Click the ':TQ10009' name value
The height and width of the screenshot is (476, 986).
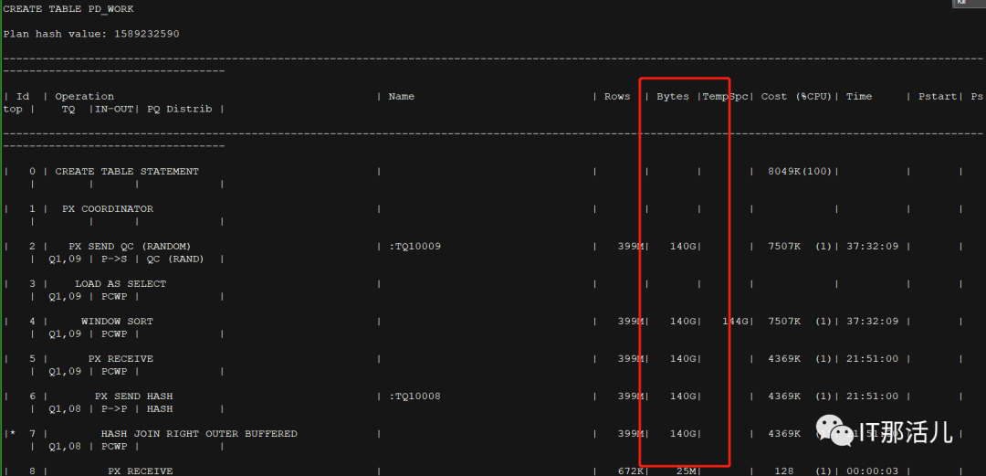click(x=414, y=246)
